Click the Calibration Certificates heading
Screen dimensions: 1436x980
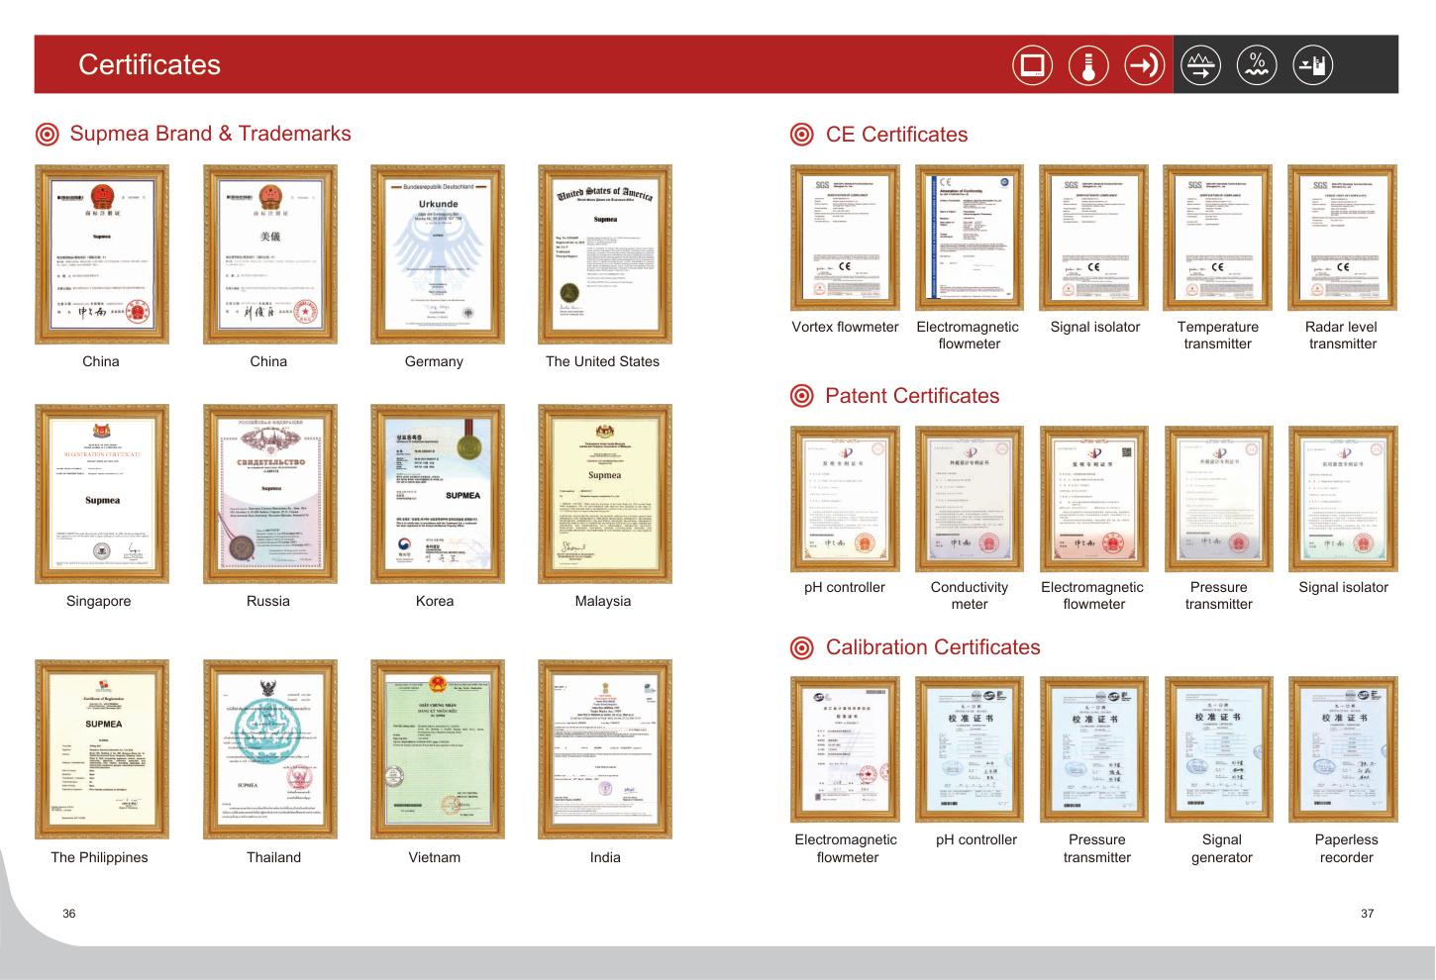(x=933, y=647)
